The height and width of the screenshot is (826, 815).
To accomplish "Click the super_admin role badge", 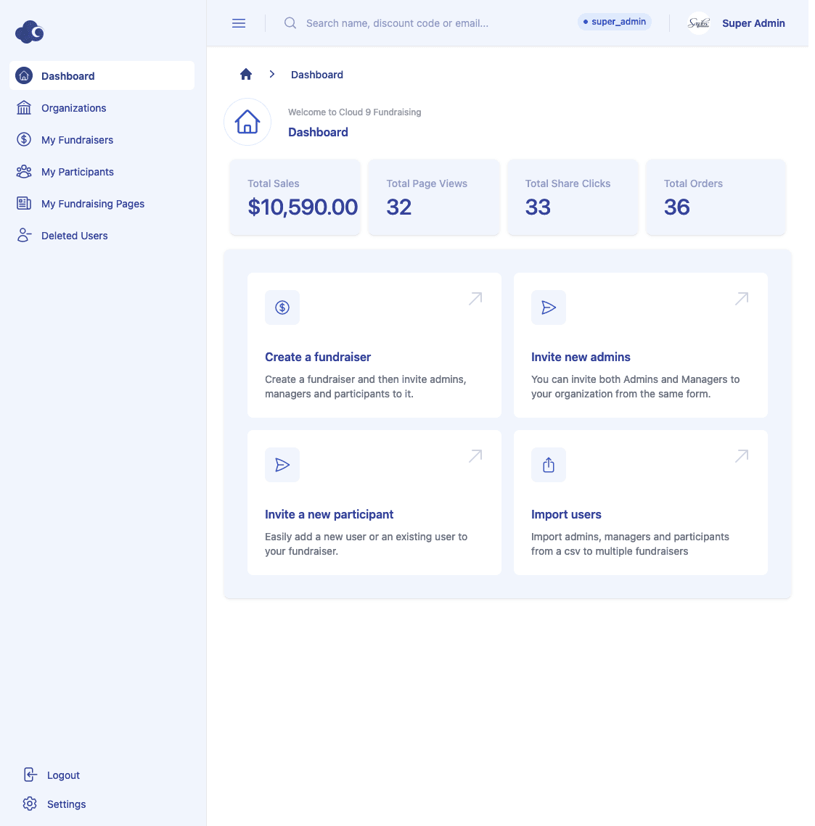I will coord(615,22).
